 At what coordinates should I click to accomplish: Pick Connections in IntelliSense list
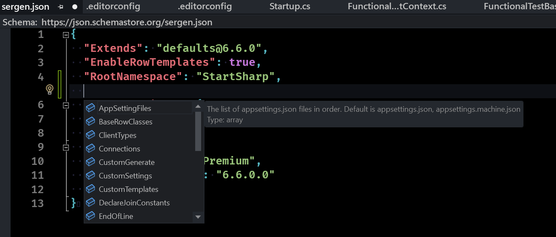pyautogui.click(x=139, y=149)
